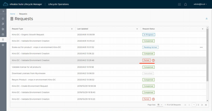This screenshot has height=111, width=212.
Task: Filter the Last Updated column
Action: [137, 29]
